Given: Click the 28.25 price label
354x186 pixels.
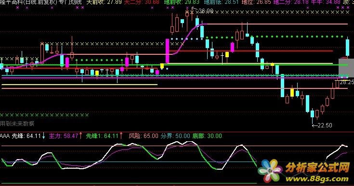Looking at the screenshot, I should [347, 82].
